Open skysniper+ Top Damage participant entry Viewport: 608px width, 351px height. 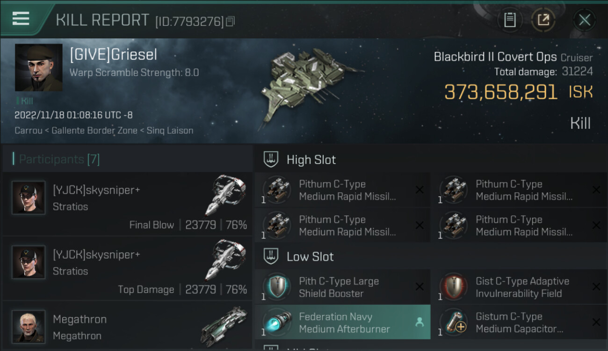pos(127,269)
